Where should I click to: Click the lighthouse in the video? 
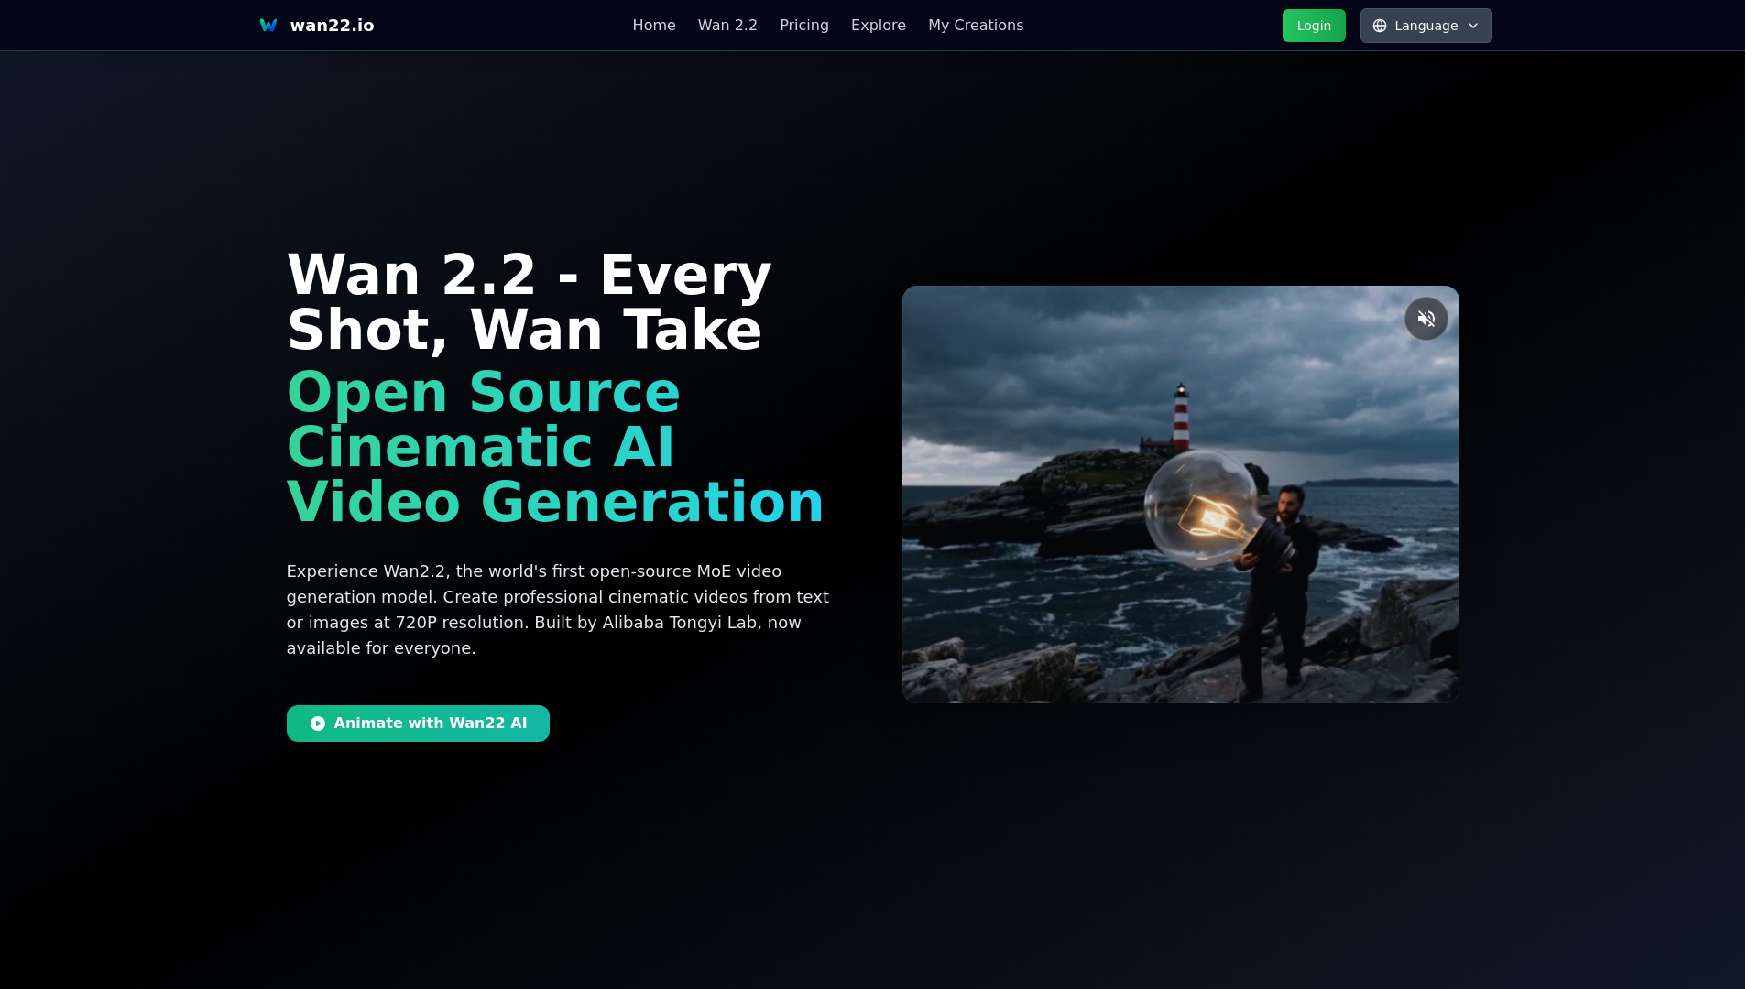[x=1181, y=417]
